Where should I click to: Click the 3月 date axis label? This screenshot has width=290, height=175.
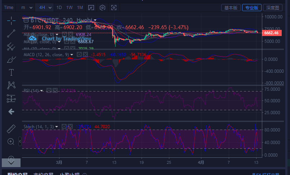pyautogui.click(x=59, y=162)
